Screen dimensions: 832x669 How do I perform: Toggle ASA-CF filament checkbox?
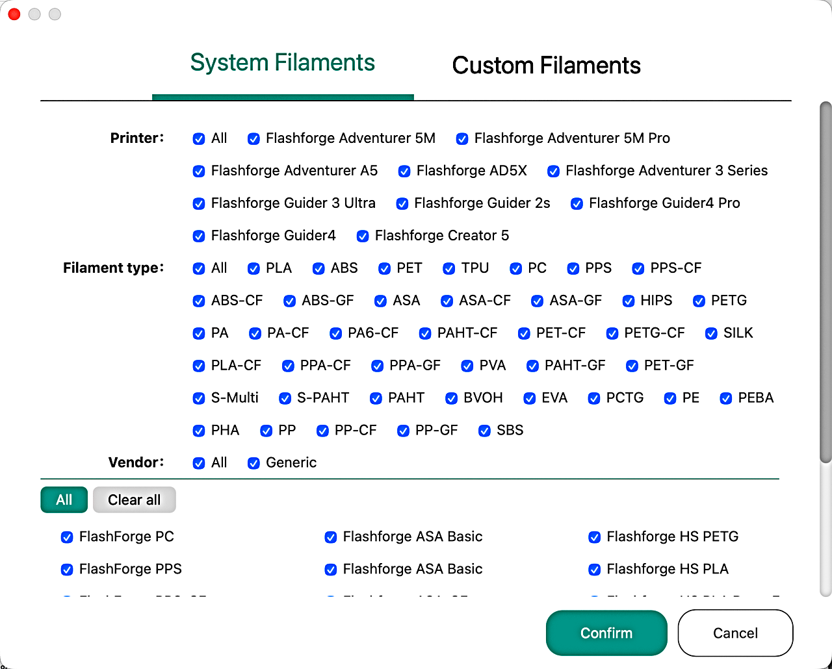pyautogui.click(x=447, y=301)
